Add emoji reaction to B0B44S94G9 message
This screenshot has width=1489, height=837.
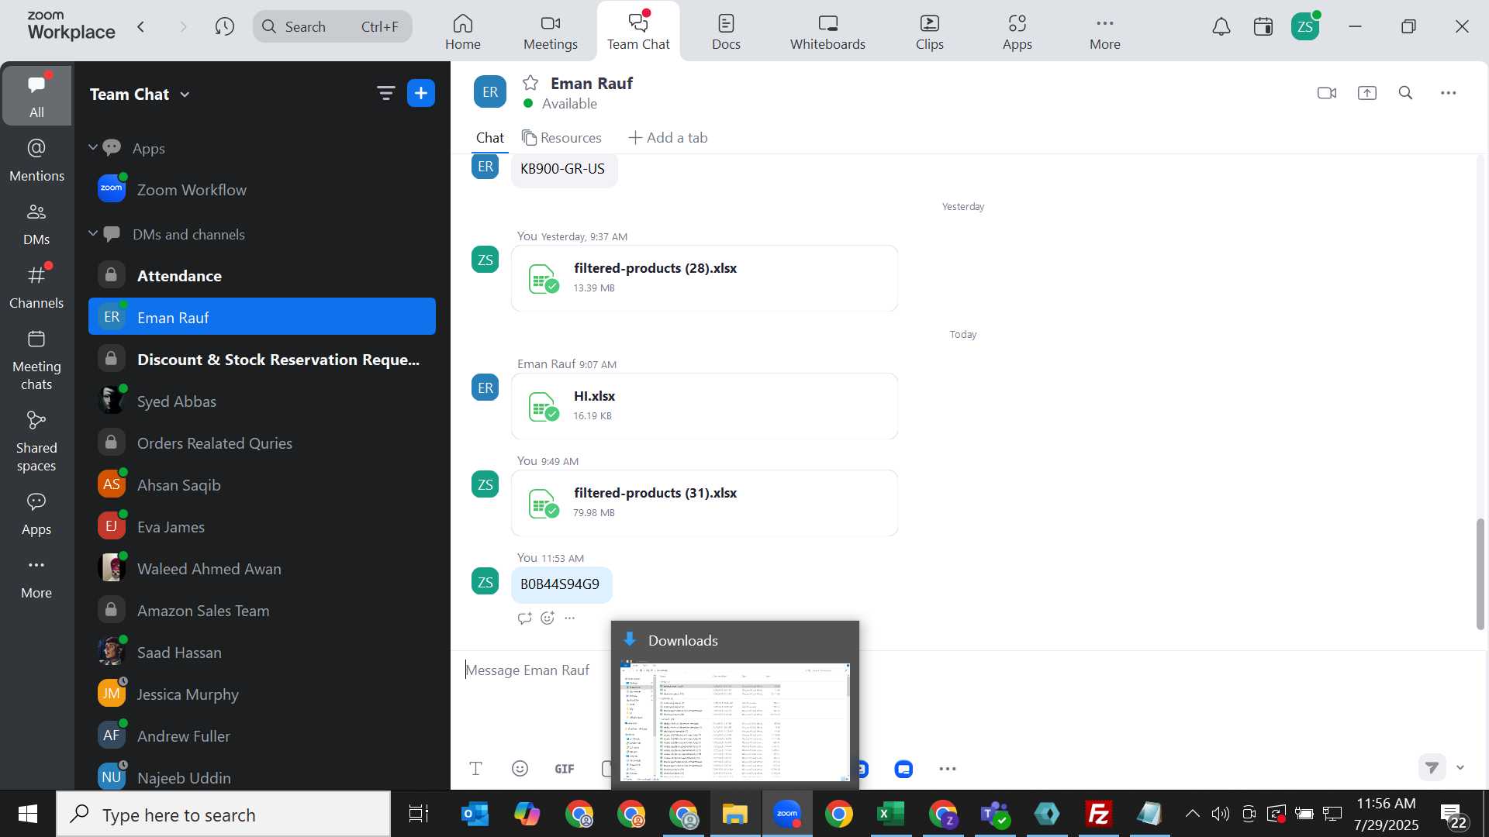(x=548, y=618)
